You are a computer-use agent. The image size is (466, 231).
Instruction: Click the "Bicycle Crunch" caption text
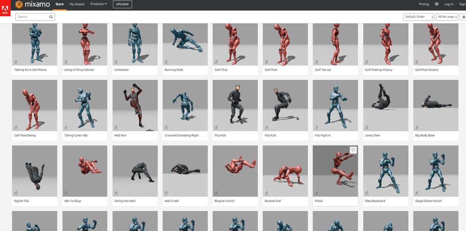pyautogui.click(x=224, y=201)
